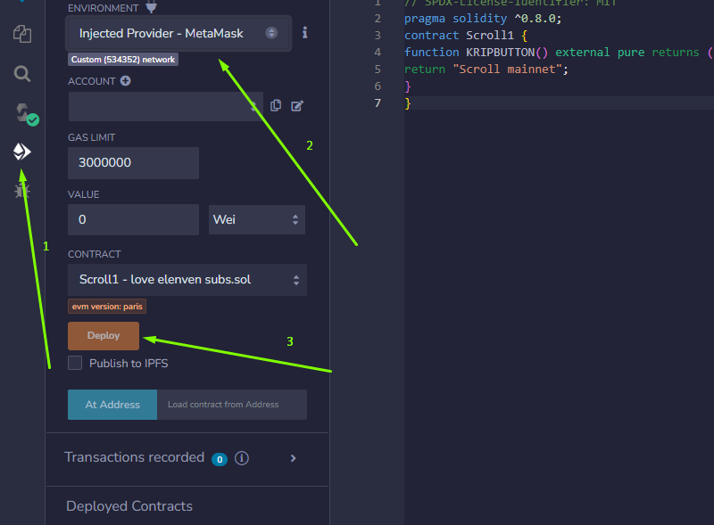Click the GAS LIMIT input field

click(x=133, y=163)
